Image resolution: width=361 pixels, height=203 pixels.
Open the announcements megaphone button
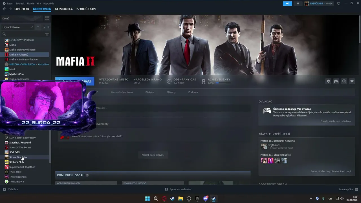tap(287, 3)
